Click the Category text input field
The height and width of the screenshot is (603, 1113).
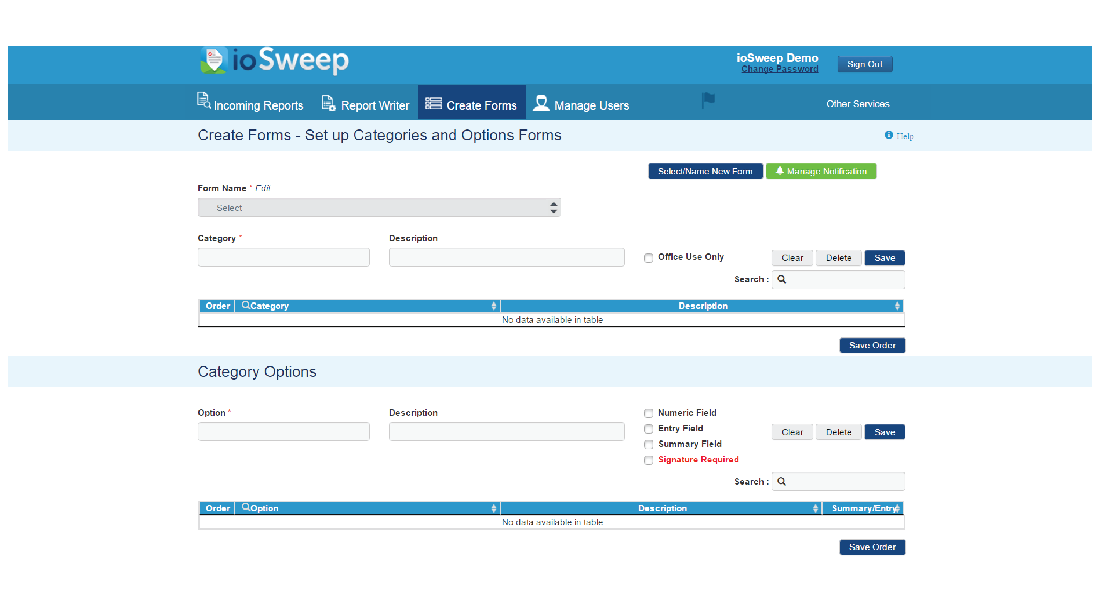[284, 257]
